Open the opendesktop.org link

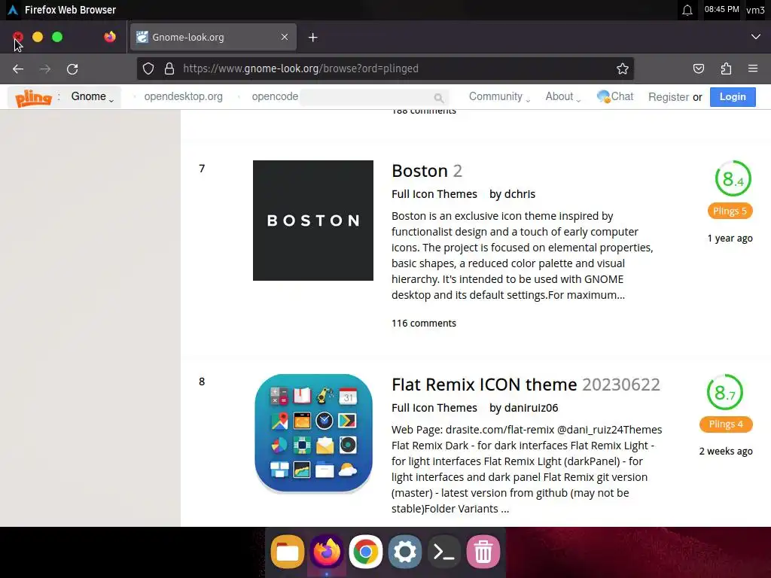184,96
